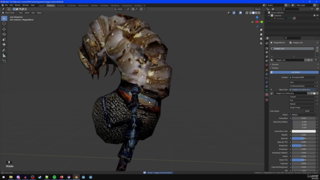Open the Material properties tab icon
This screenshot has width=320, height=180.
click(266, 94)
